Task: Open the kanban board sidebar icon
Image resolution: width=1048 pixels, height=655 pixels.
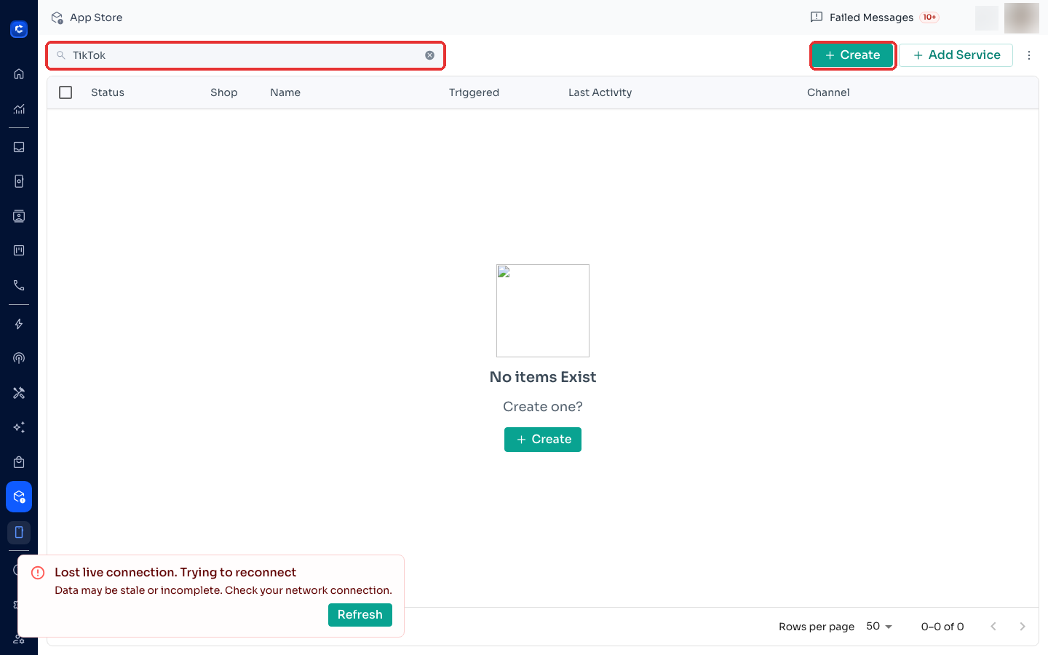Action: point(19,250)
